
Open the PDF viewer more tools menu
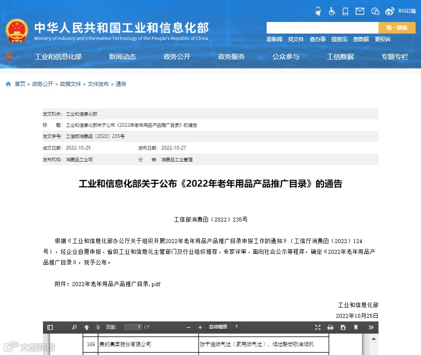tap(371, 327)
